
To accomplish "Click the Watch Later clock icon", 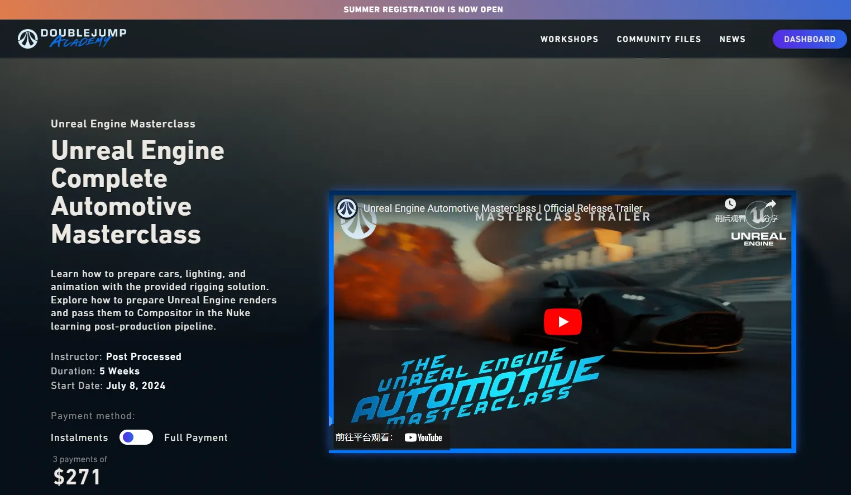I will click(x=730, y=204).
